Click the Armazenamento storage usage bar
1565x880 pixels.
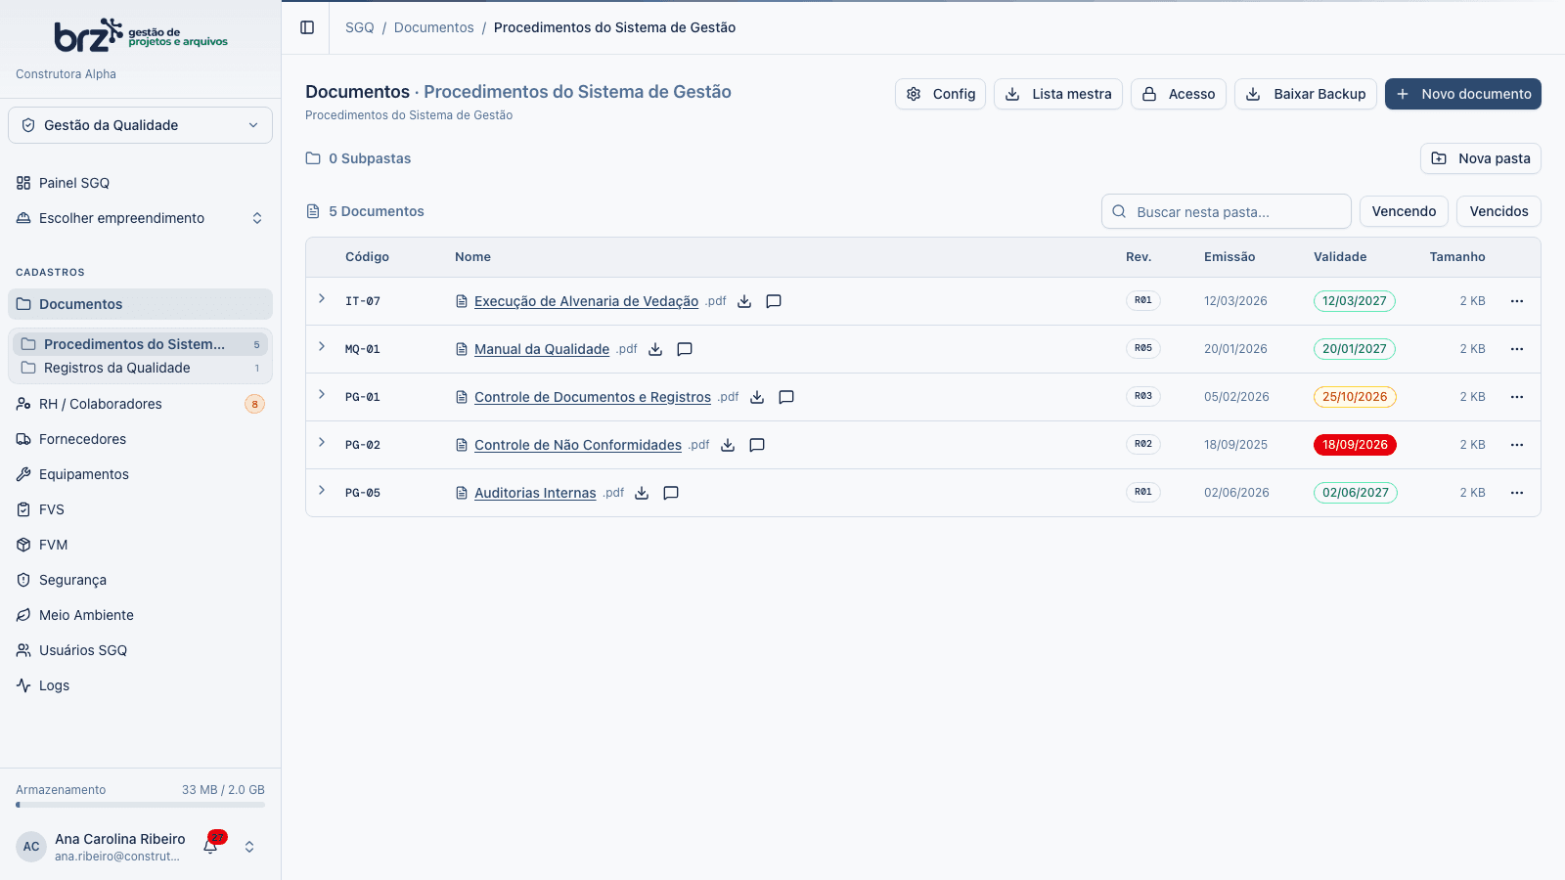(x=141, y=805)
